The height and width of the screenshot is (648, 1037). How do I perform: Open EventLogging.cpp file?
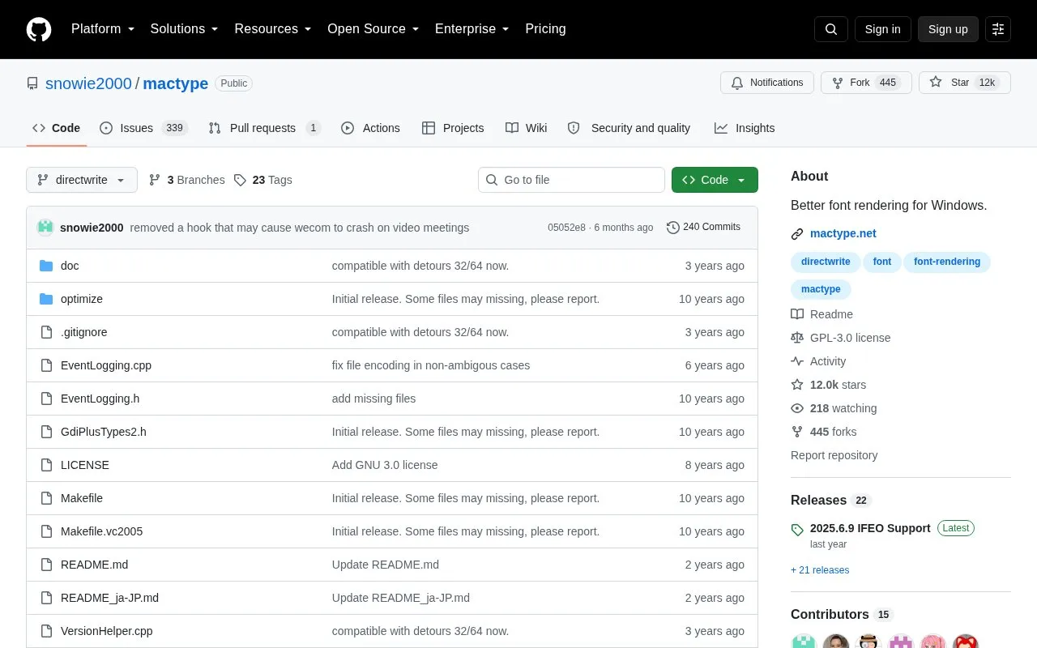tap(106, 365)
